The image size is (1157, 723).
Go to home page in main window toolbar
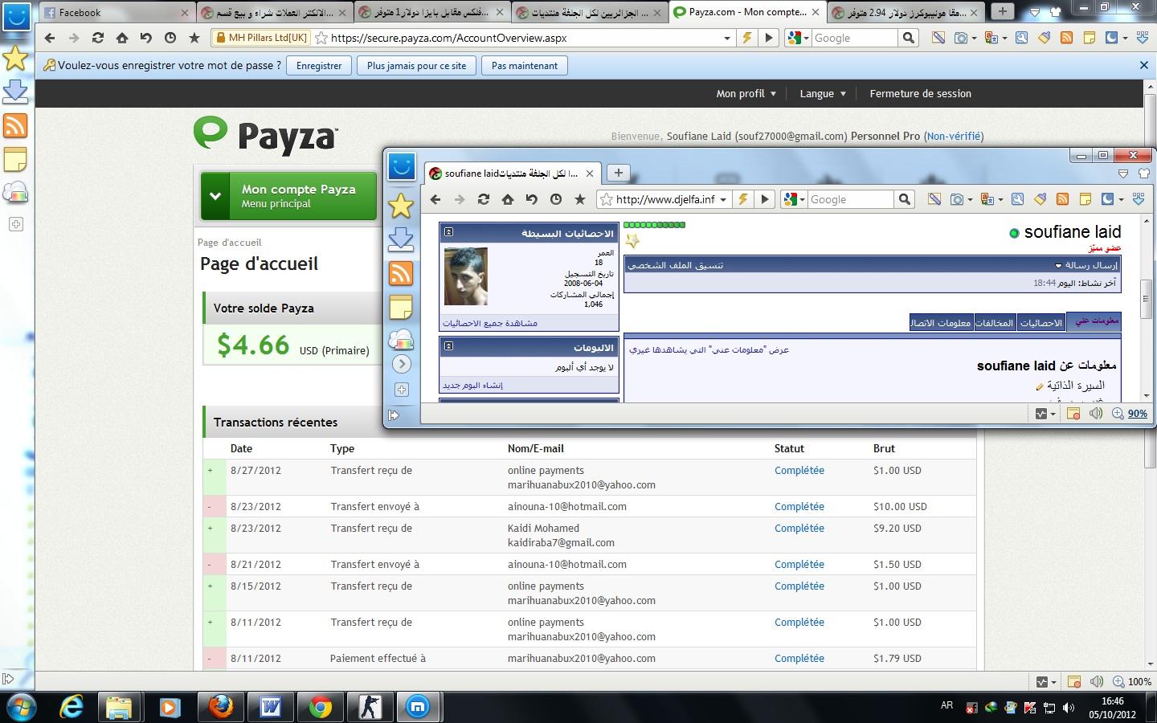click(122, 38)
